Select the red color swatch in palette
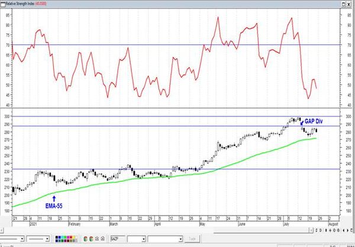The height and width of the screenshot is (247, 355). point(71,238)
